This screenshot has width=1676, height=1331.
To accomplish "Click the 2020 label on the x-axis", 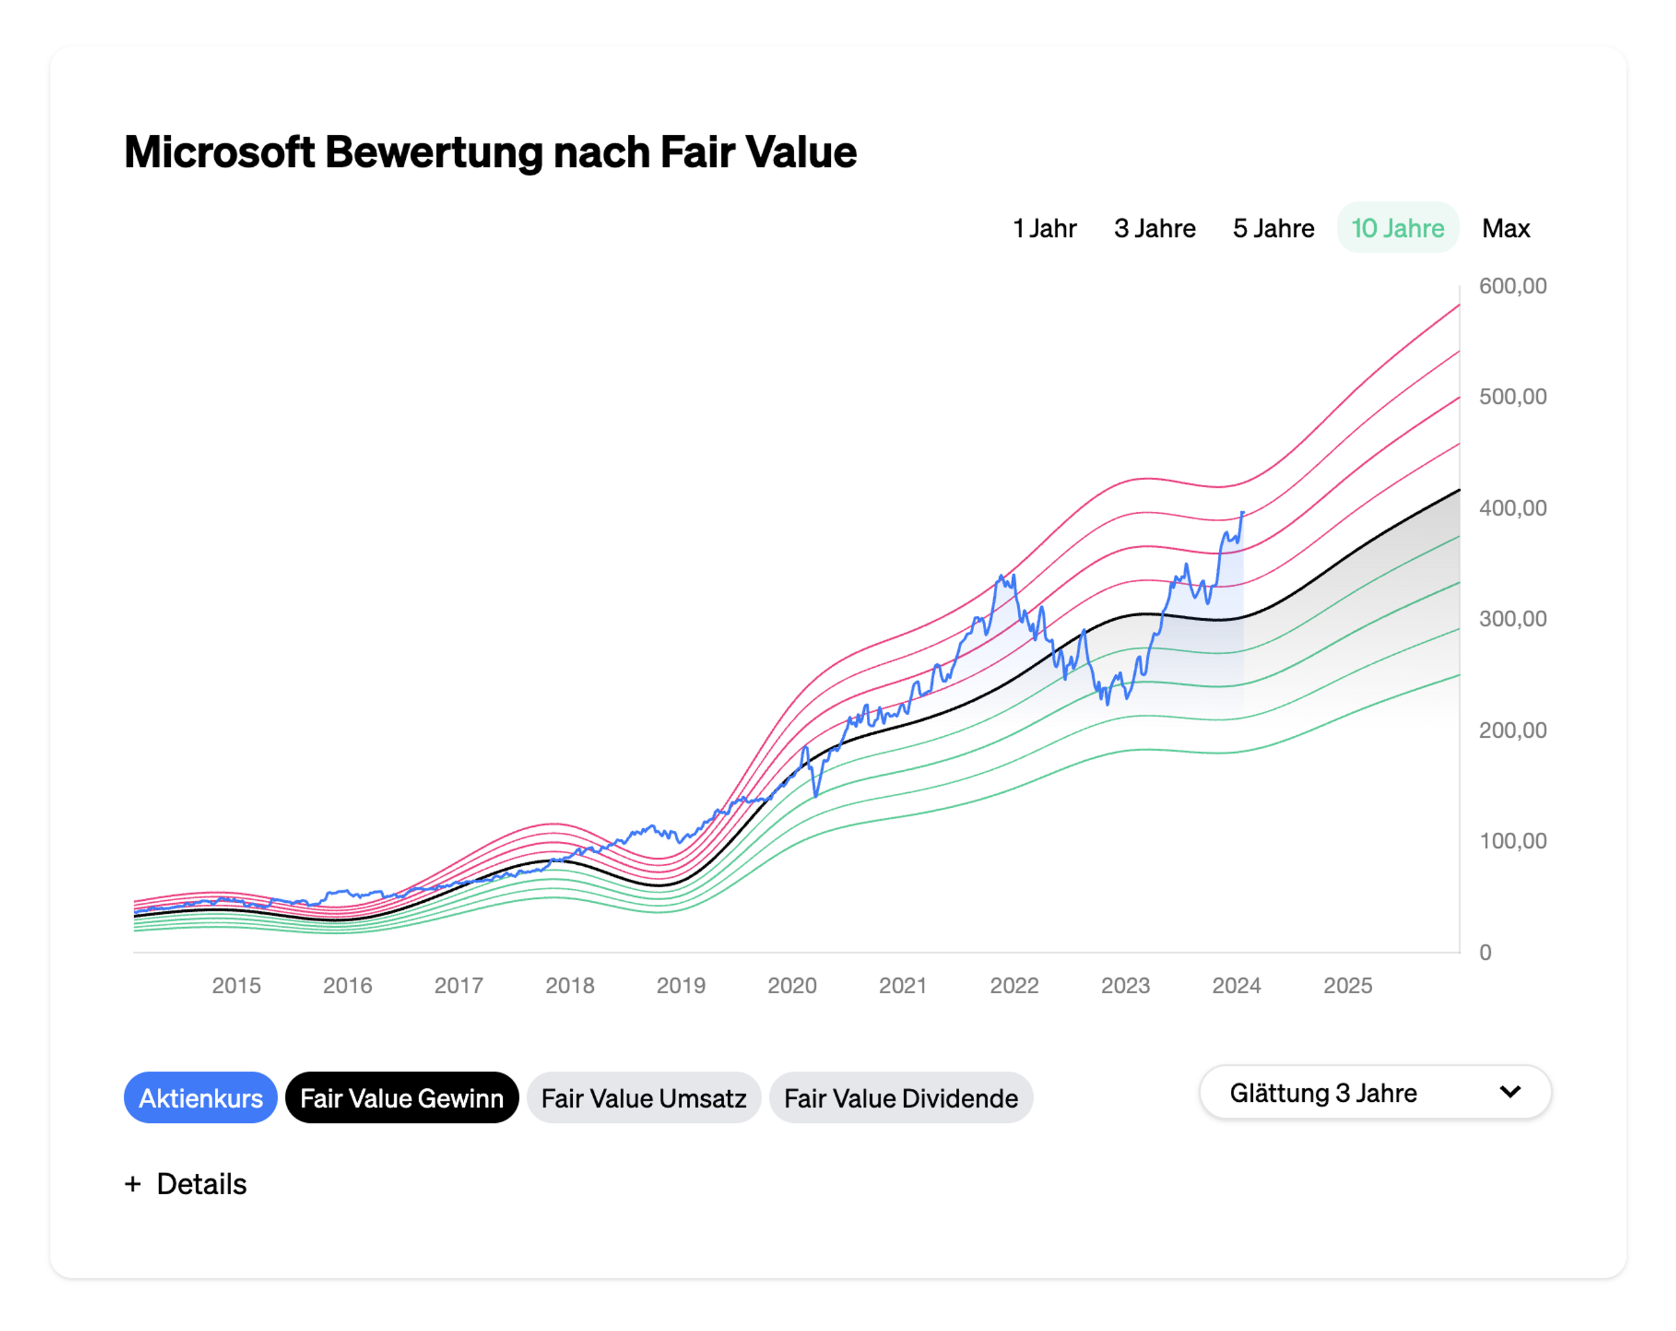I will coord(792,986).
